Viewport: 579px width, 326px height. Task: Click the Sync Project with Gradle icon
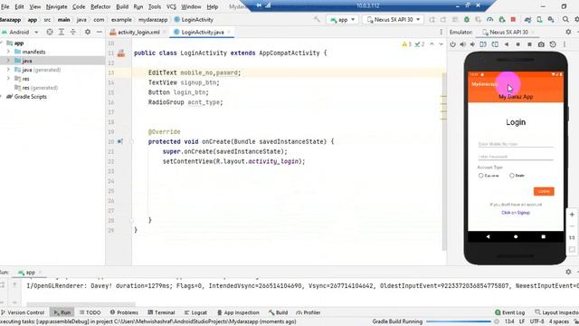point(527,19)
